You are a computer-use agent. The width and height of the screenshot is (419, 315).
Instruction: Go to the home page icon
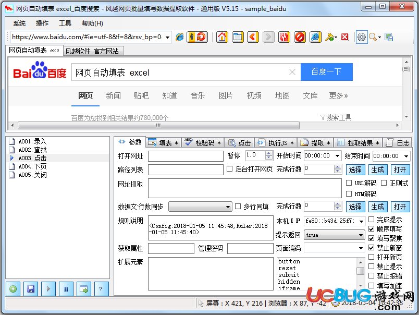click(x=223, y=37)
